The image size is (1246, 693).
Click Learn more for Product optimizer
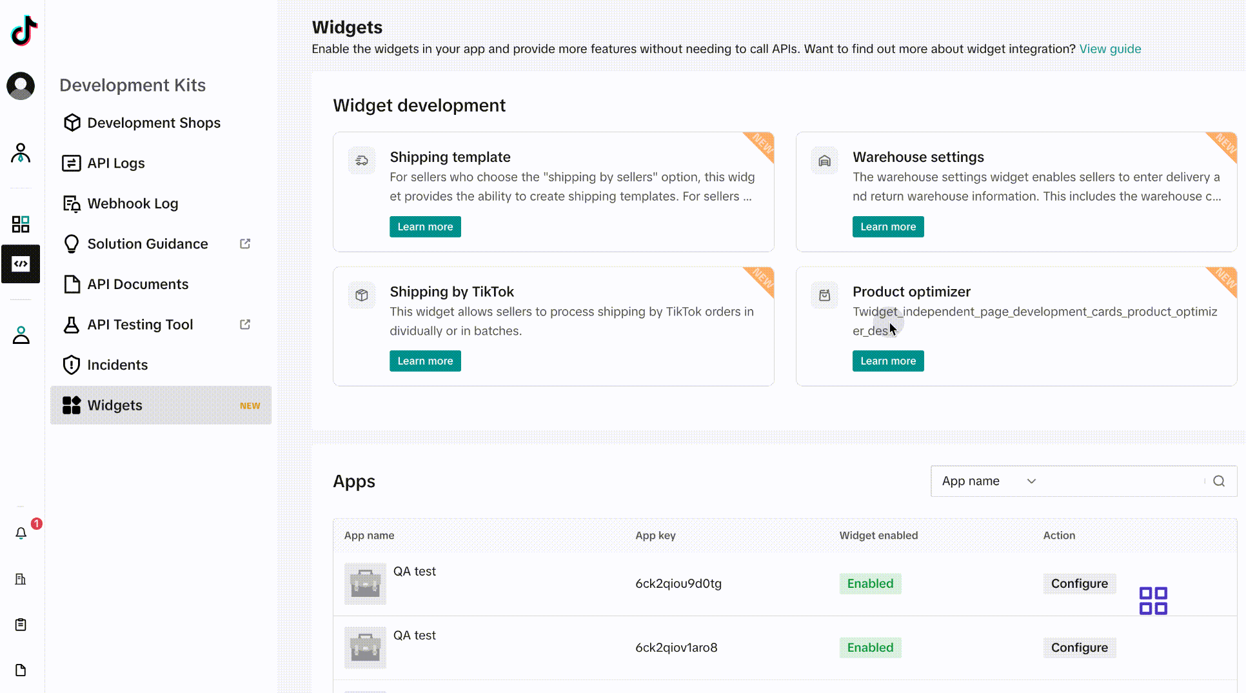pos(888,361)
